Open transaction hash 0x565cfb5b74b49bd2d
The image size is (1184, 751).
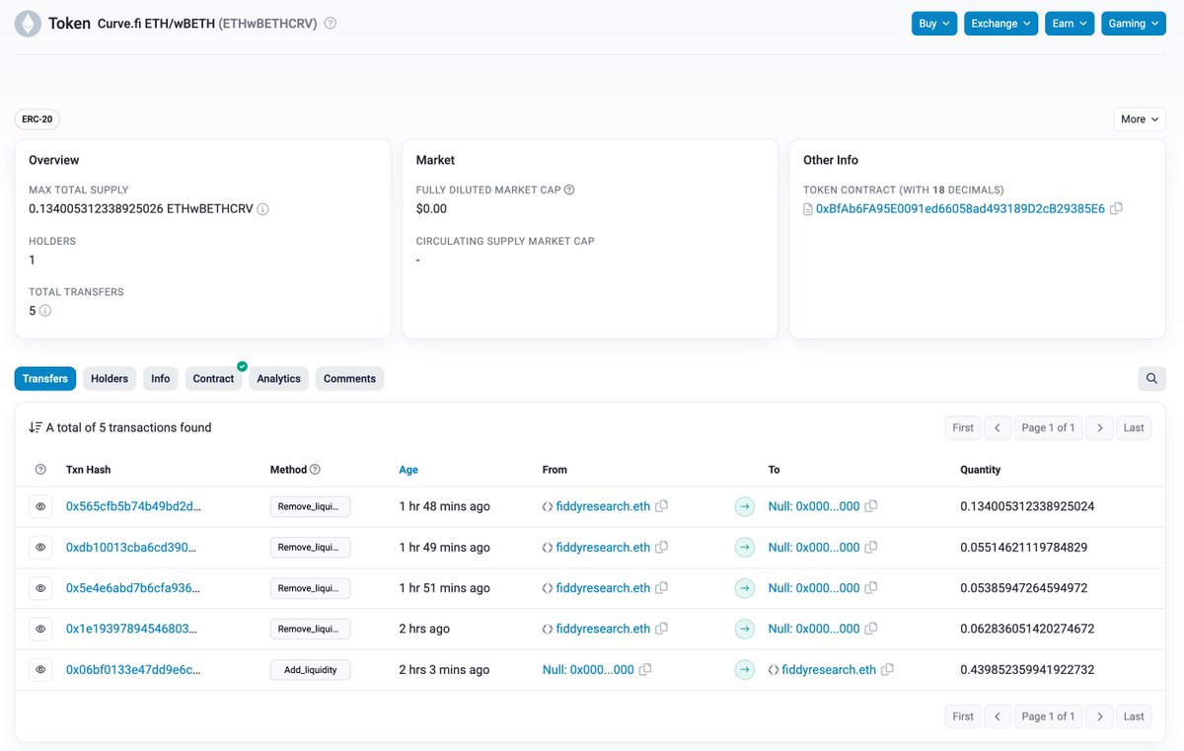point(133,506)
